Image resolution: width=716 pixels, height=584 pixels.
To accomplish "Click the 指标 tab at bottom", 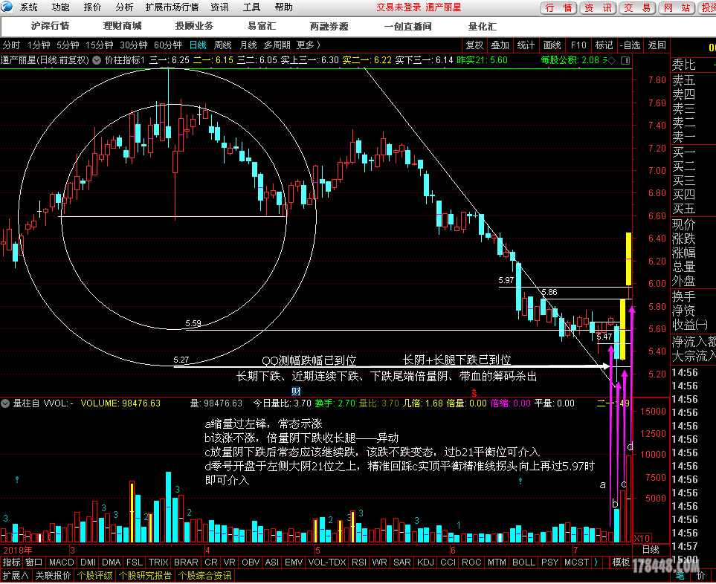I will [12, 562].
